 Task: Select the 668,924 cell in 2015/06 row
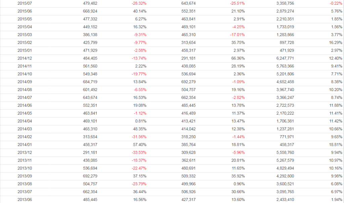click(x=90, y=11)
